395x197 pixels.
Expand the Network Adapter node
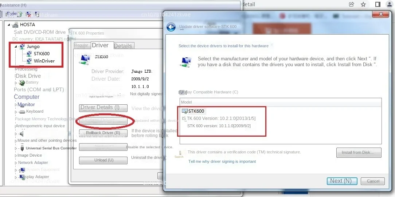[16, 163]
